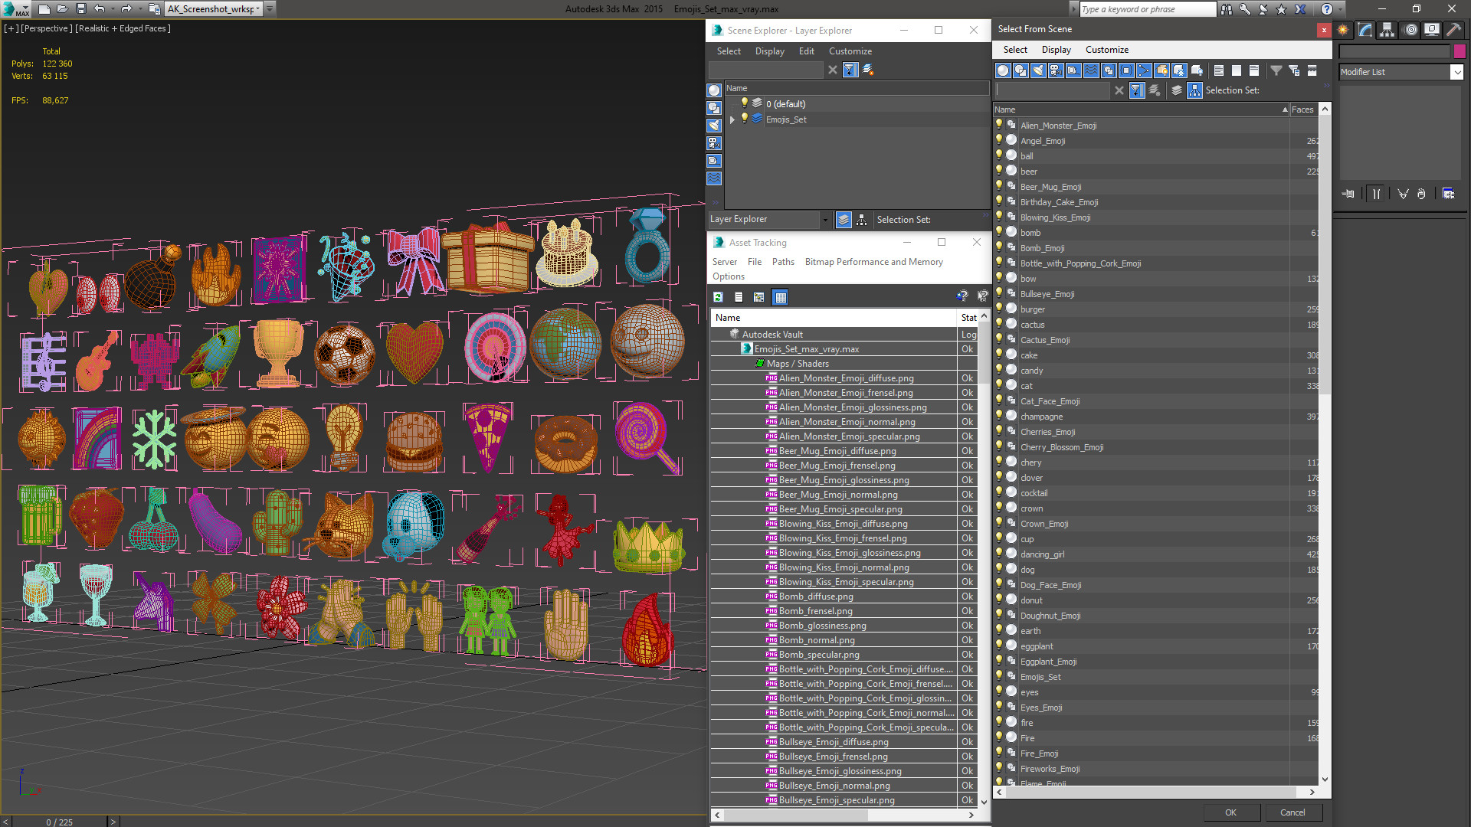Screen dimensions: 1471x827
Task: Open Customize menu in Select From Scene
Action: click(x=1106, y=50)
